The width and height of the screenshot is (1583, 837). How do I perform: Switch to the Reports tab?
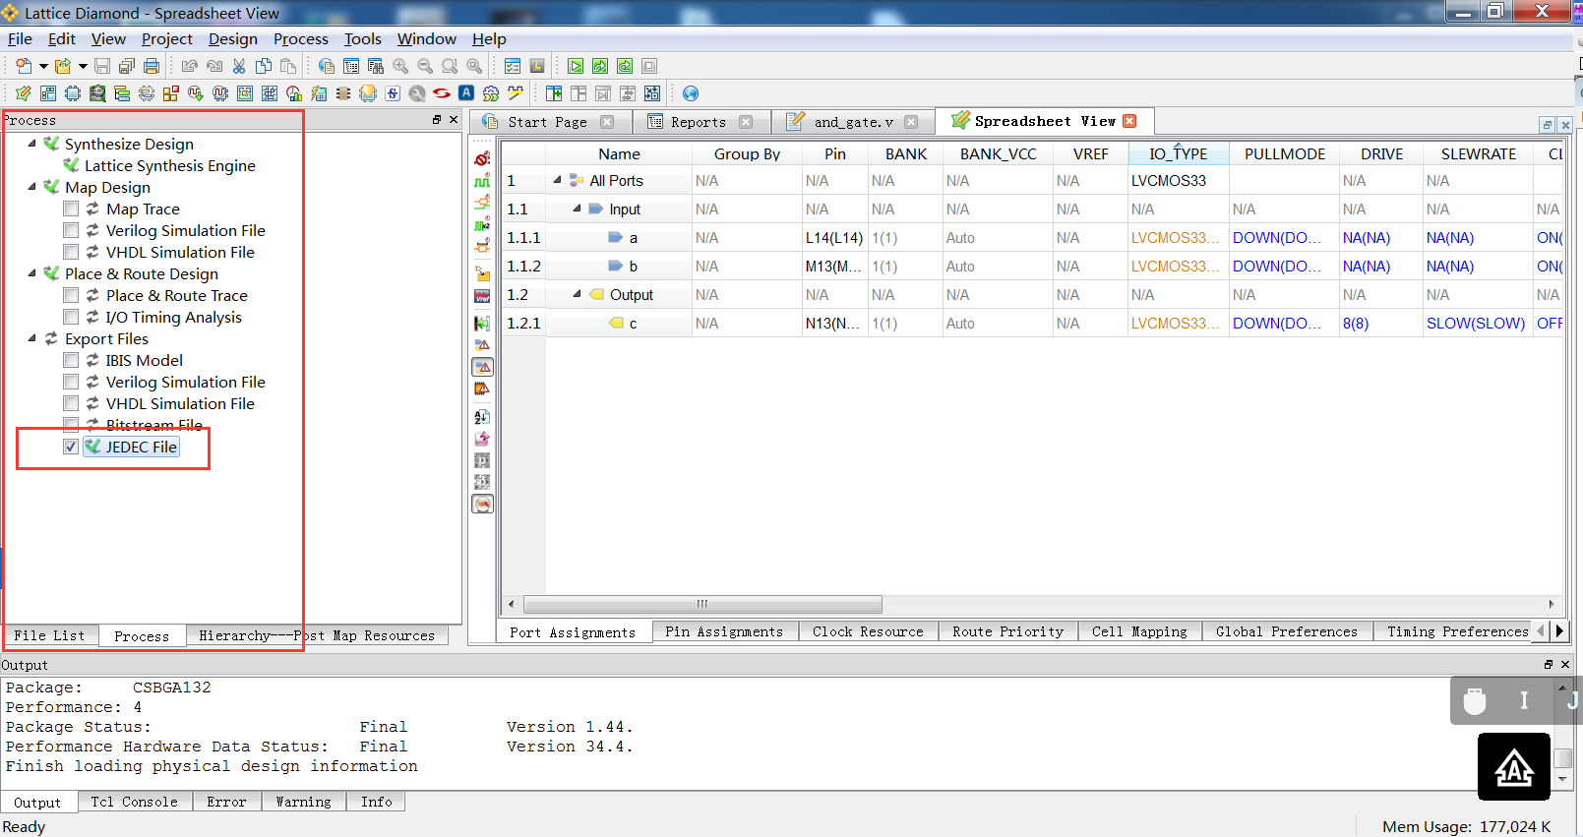point(700,122)
